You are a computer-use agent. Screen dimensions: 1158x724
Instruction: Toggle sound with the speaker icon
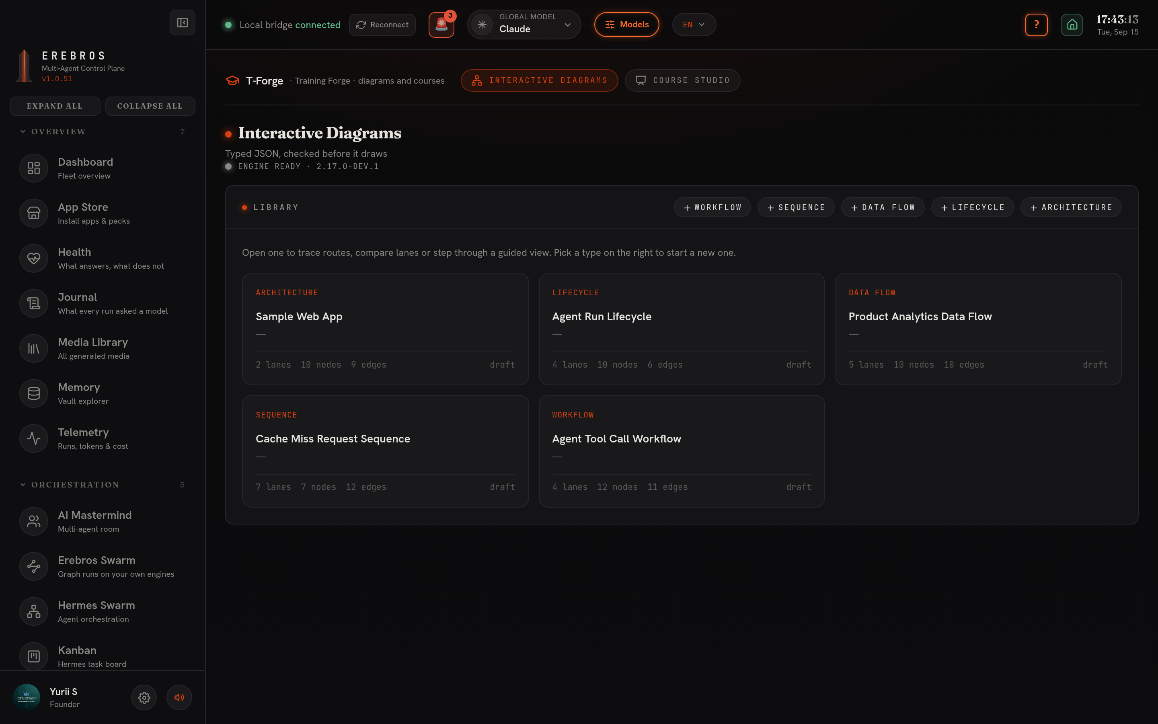179,697
